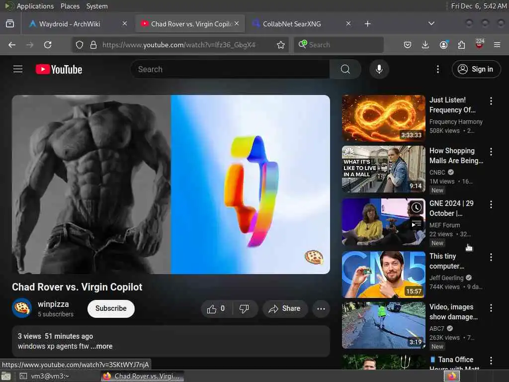The image size is (509, 382).
Task: Open YouTube settings three-dot menu beside Sign in
Action: pyautogui.click(x=437, y=69)
